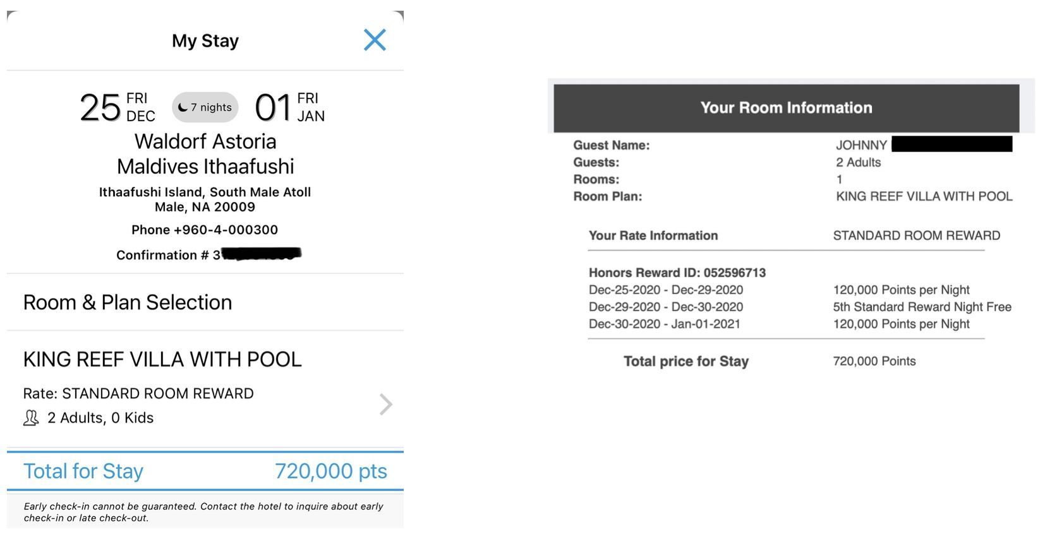Image resolution: width=1045 pixels, height=539 pixels.
Task: Tap the Total for Stay points row
Action: coord(205,471)
